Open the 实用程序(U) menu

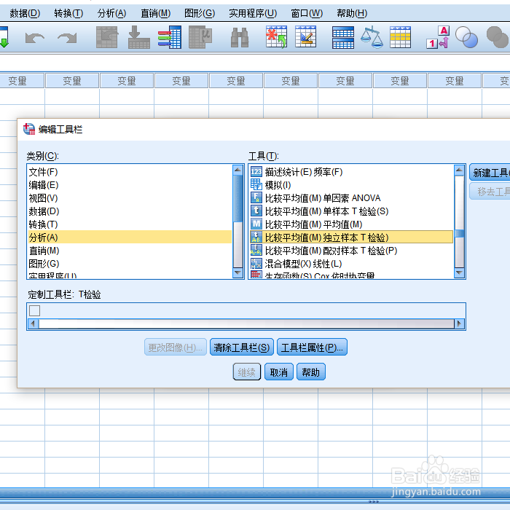253,13
